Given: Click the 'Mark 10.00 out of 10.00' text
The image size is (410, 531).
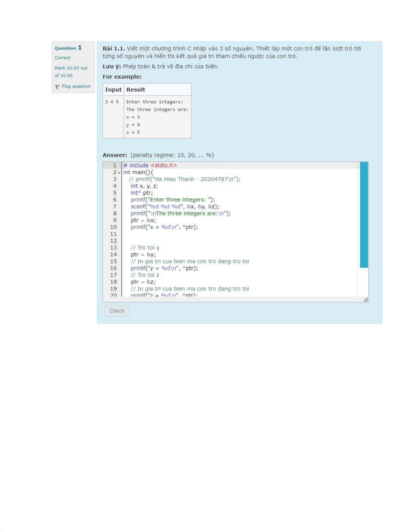Looking at the screenshot, I should point(71,72).
